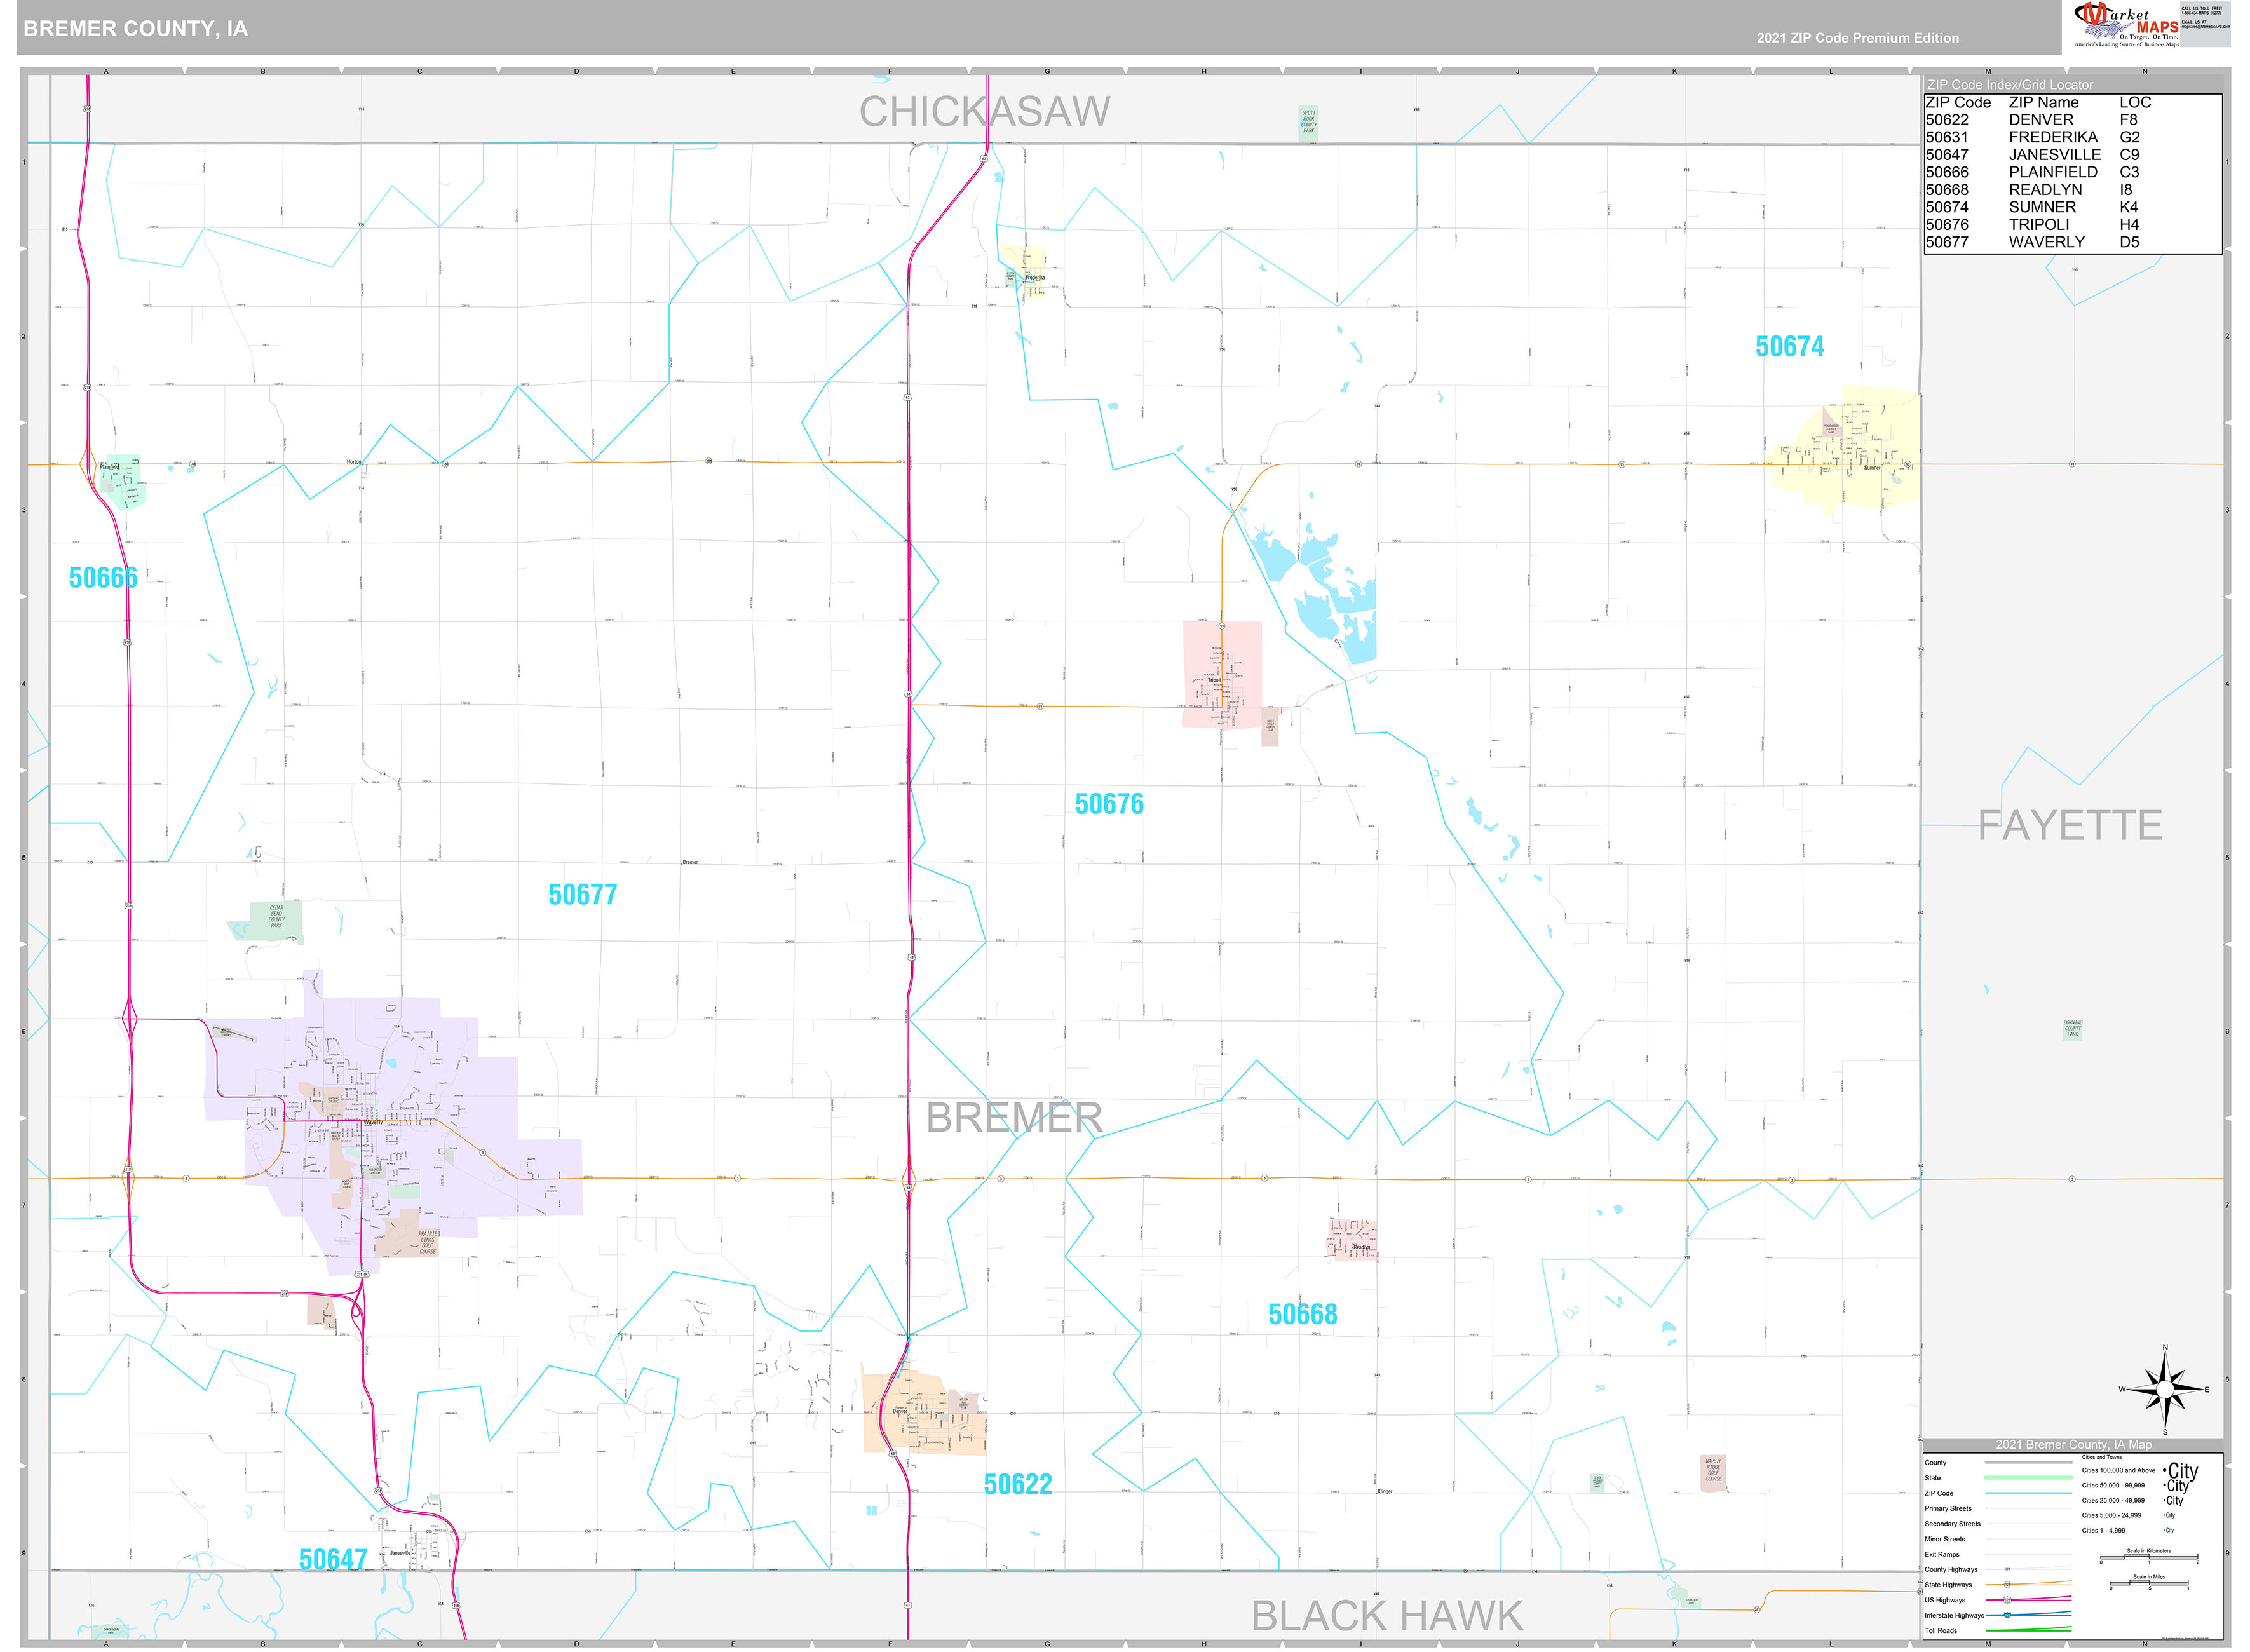Screen dimensions: 2250x1652
Task: Click the State Highways route marker in legend
Action: (2007, 1585)
